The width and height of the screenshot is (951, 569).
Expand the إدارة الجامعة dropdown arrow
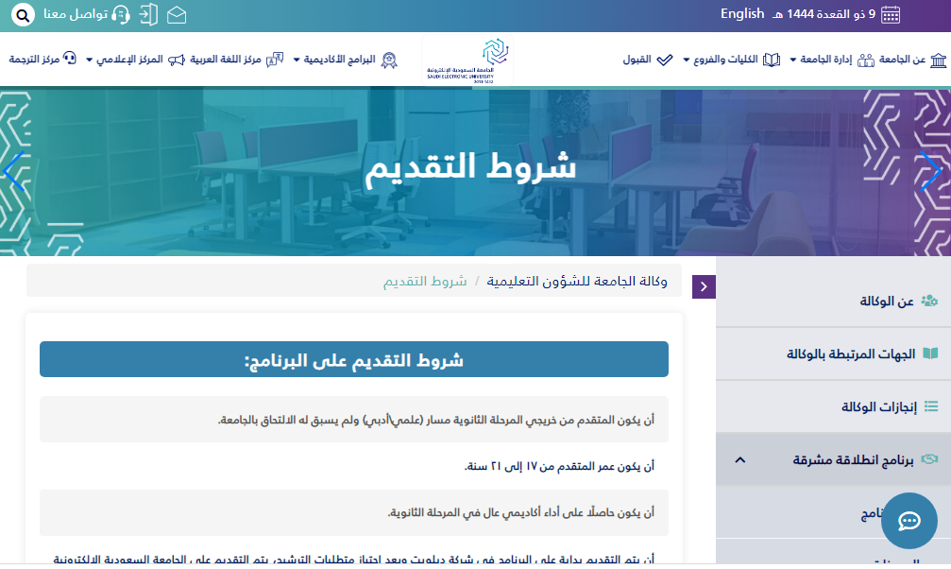tap(792, 60)
